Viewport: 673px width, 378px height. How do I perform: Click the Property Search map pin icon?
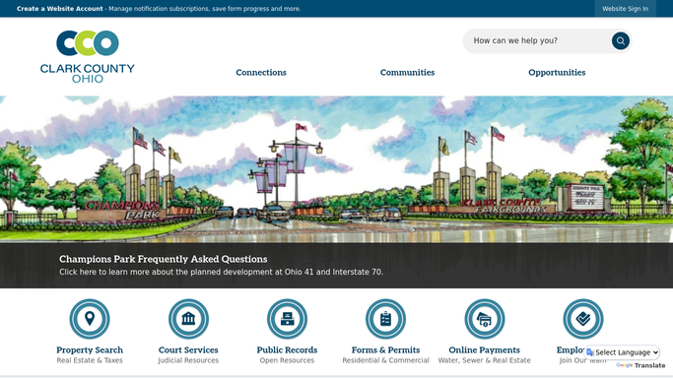(90, 319)
